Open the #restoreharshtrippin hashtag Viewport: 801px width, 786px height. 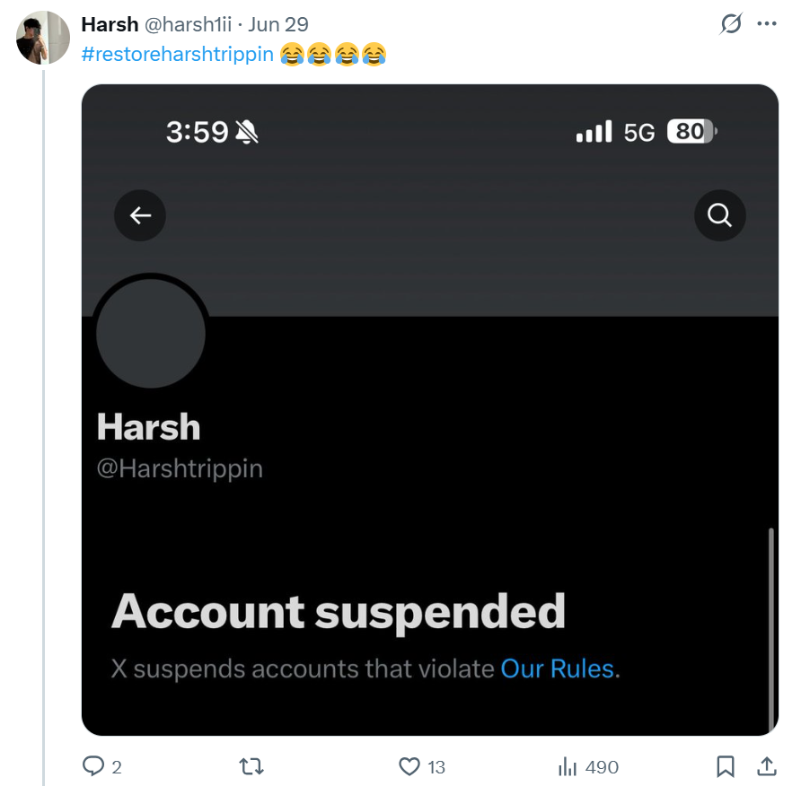(178, 54)
